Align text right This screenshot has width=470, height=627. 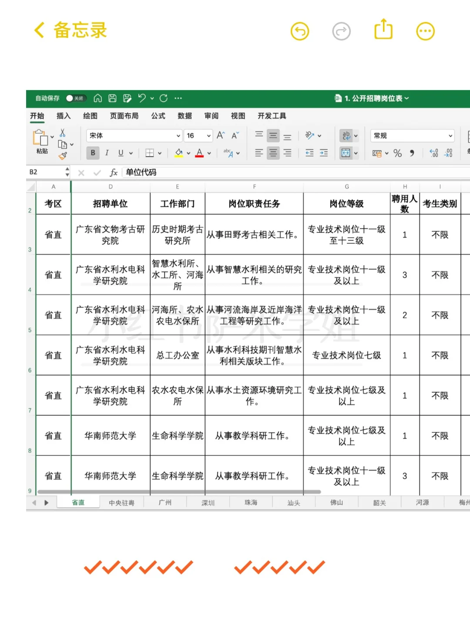(x=287, y=153)
